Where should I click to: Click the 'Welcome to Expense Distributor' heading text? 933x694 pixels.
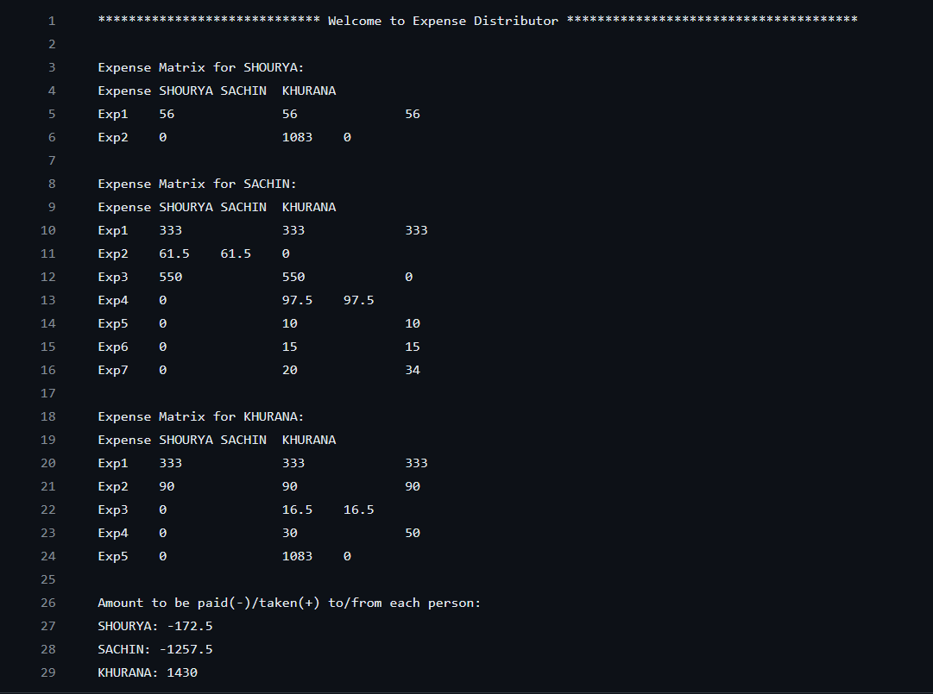pos(443,21)
